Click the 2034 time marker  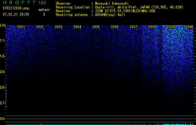[x=77, y=27]
